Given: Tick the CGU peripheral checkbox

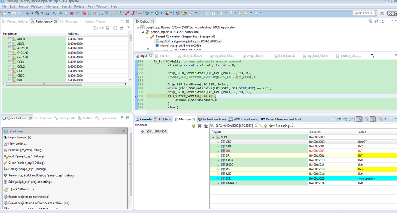Looking at the screenshot, I should (x=9, y=71).
